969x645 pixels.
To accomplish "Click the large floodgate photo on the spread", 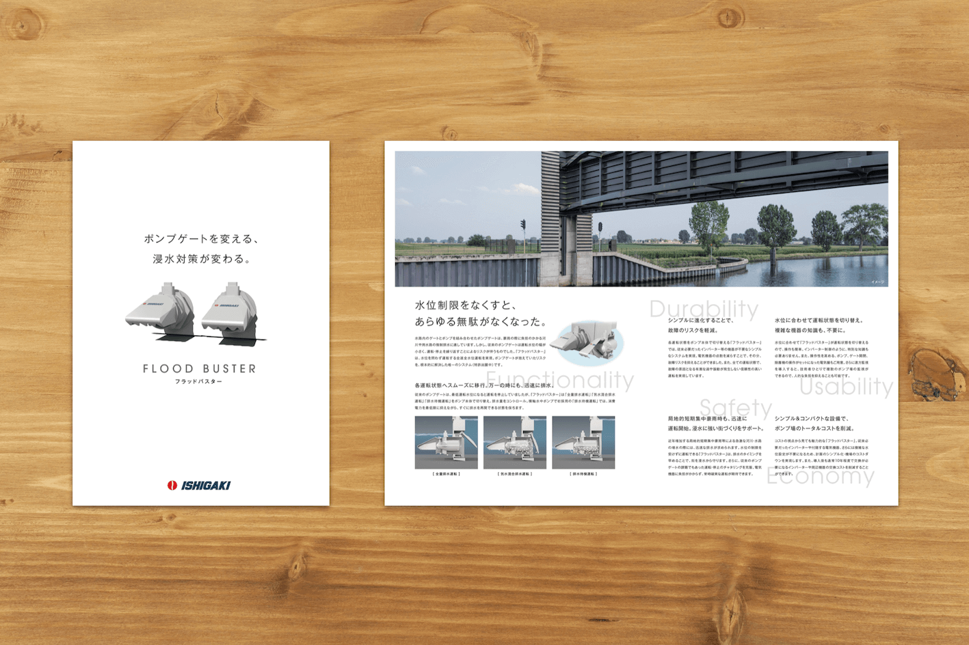I will [641, 219].
